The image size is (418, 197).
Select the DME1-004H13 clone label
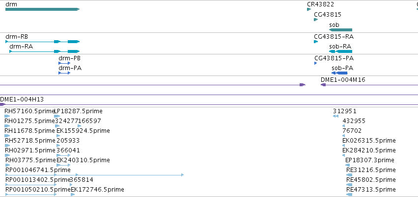[22, 99]
